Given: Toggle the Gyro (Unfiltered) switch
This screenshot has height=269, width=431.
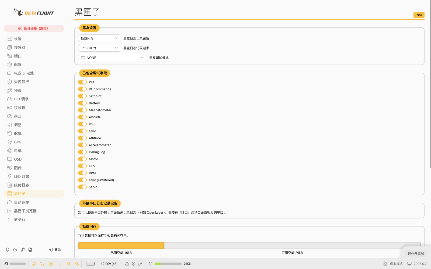Looking at the screenshot, I should (x=82, y=180).
